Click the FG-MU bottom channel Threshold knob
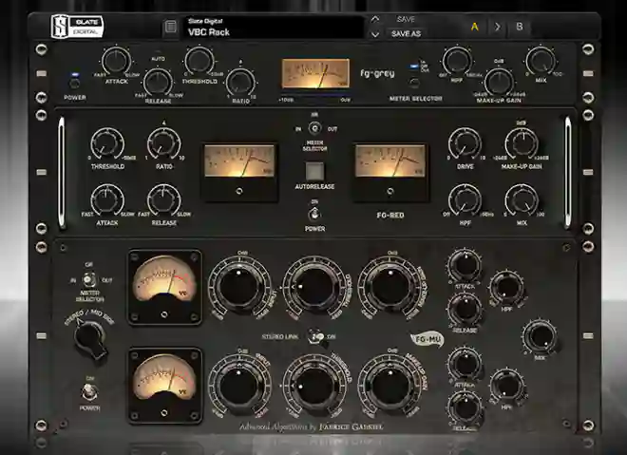The height and width of the screenshot is (455, 627). click(314, 386)
